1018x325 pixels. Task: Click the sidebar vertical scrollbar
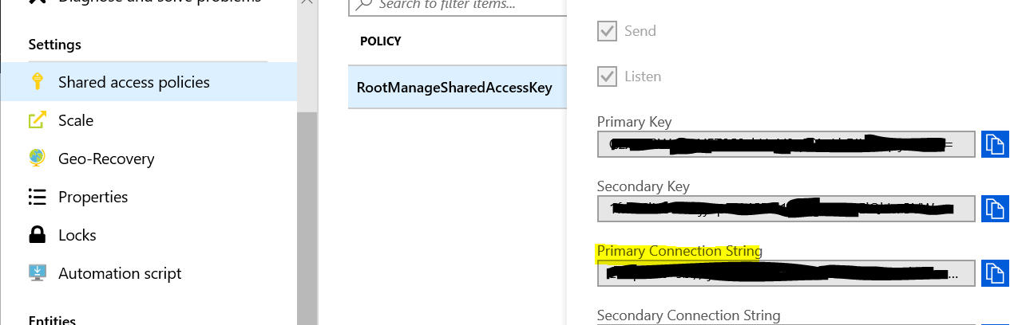(307, 217)
